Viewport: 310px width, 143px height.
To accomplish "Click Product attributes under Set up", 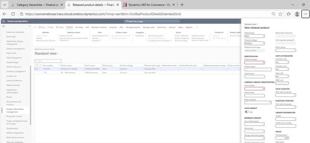I will click(181, 36).
